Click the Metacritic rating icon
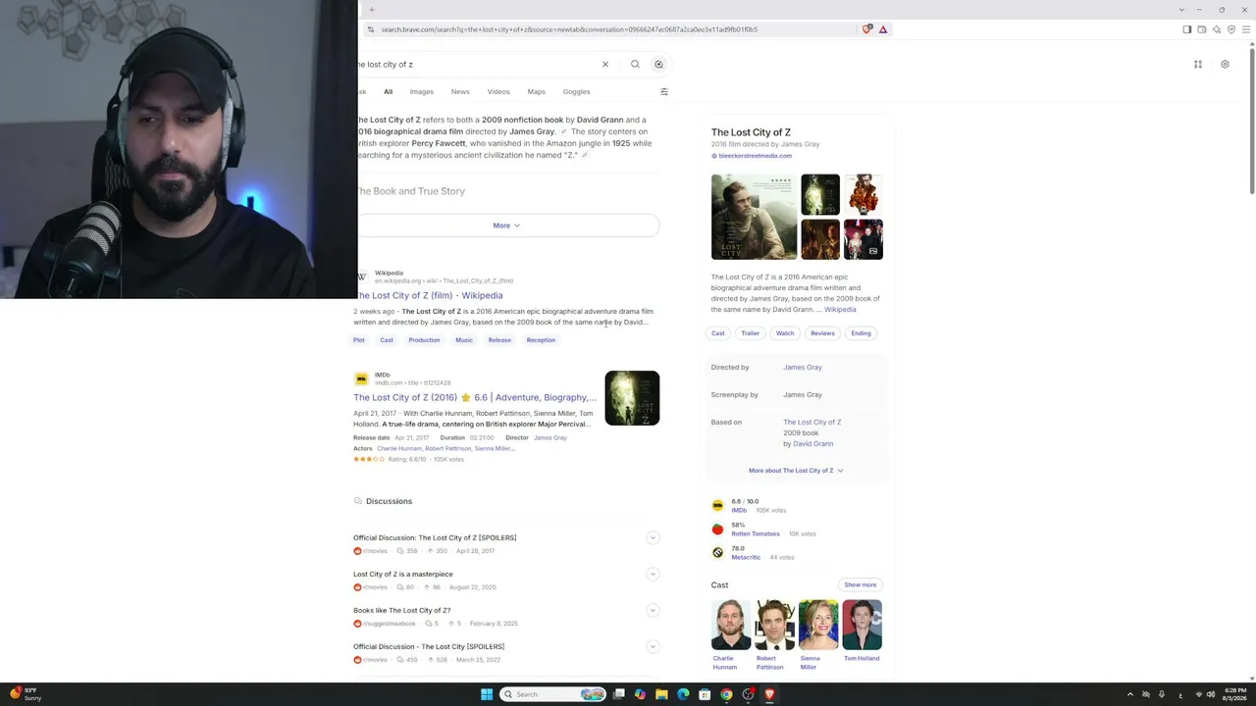 point(717,553)
